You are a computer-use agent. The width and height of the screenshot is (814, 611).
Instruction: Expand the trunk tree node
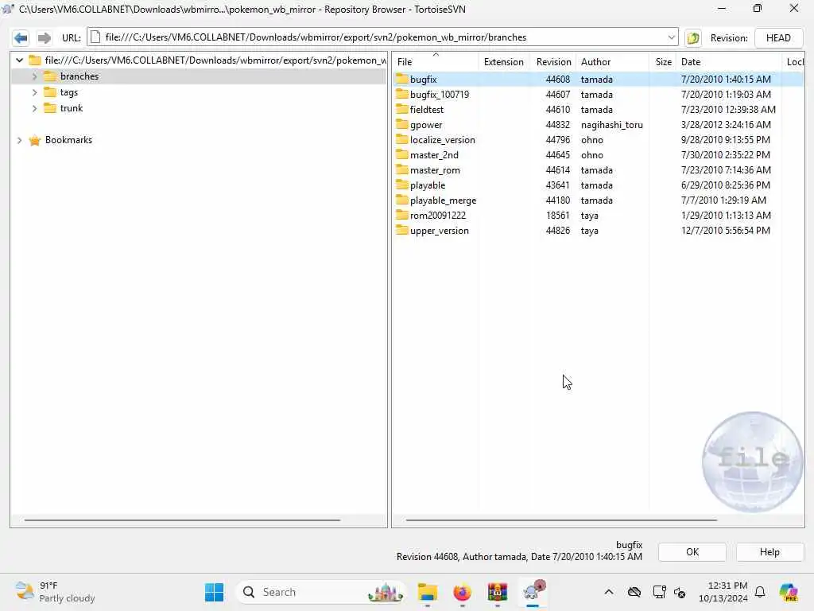click(34, 108)
